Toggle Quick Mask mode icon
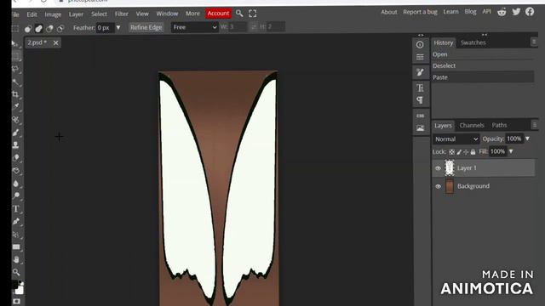The height and width of the screenshot is (306, 545). tap(16, 301)
